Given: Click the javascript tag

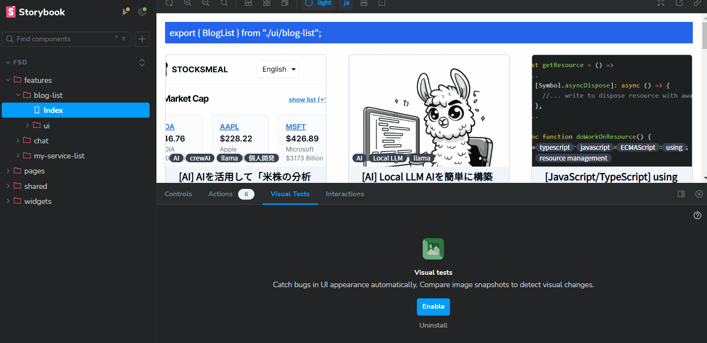Looking at the screenshot, I should [595, 148].
